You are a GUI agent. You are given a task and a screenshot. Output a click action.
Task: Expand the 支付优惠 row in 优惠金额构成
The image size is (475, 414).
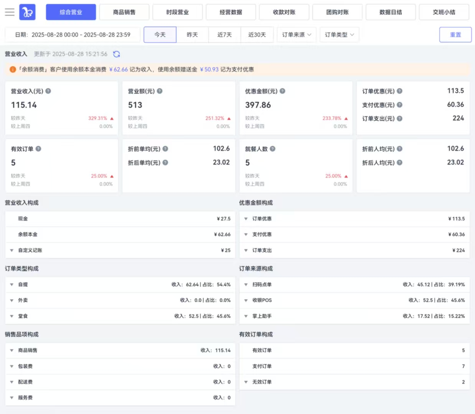tap(355, 234)
